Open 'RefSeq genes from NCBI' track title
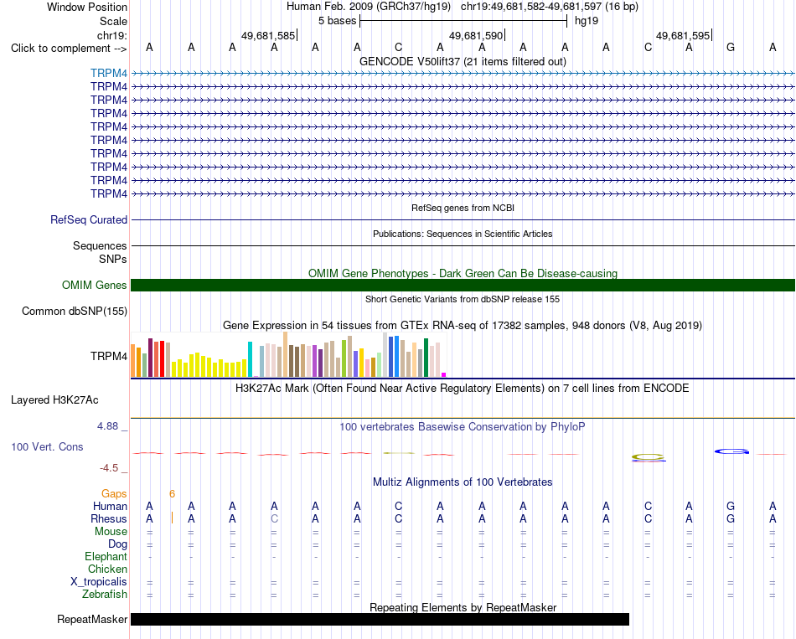This screenshot has height=639, width=796. [463, 208]
